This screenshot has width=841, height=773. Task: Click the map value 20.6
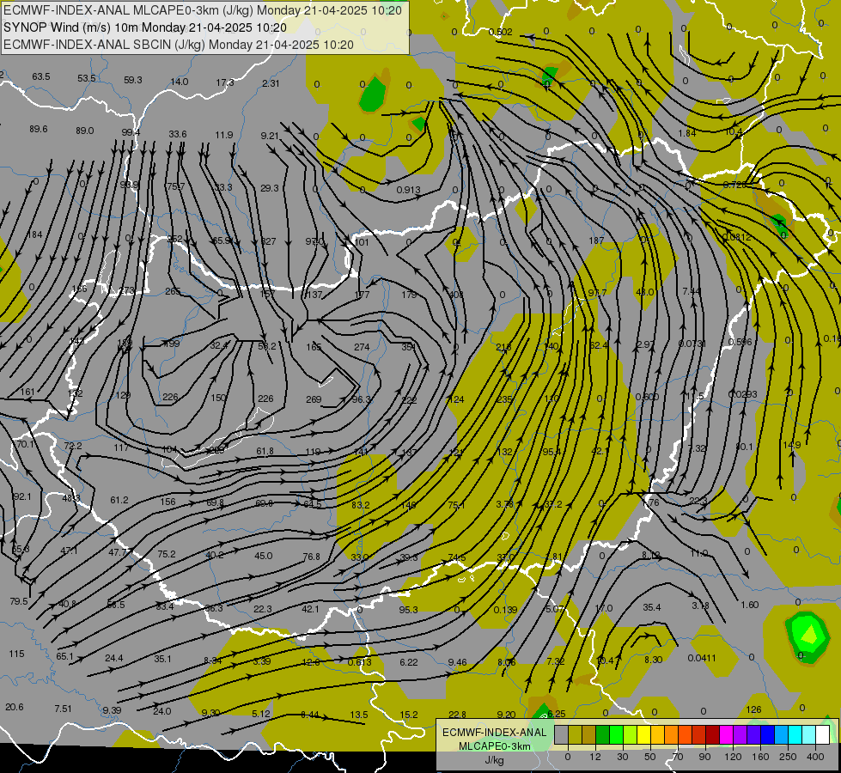(x=15, y=707)
